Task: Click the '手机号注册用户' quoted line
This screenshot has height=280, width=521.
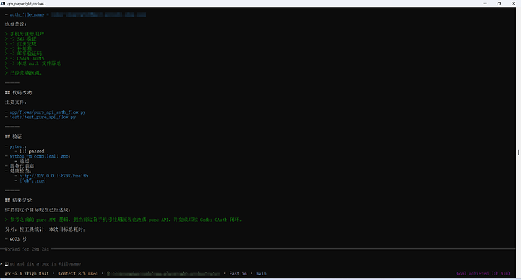Action: pos(26,34)
